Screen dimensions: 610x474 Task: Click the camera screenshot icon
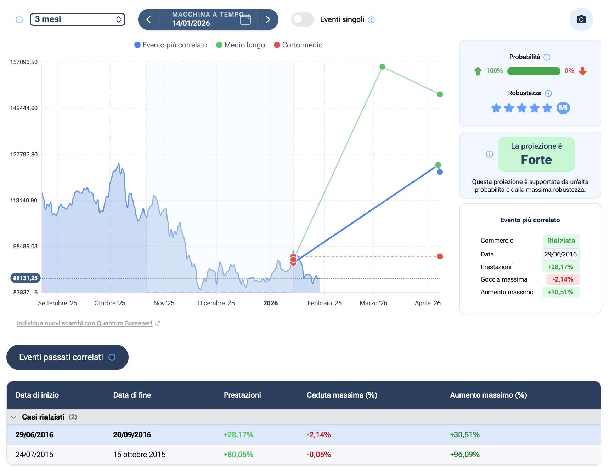click(x=581, y=19)
